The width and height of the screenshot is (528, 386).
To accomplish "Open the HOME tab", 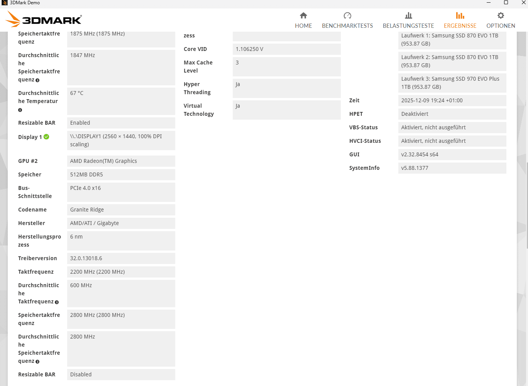I will [303, 20].
